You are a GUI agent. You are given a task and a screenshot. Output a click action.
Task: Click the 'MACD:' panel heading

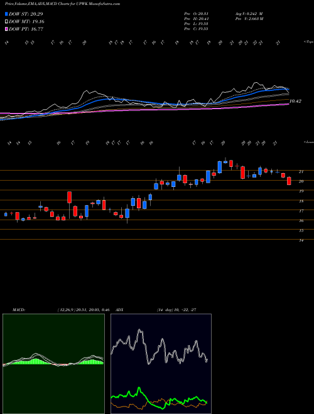click(18, 310)
